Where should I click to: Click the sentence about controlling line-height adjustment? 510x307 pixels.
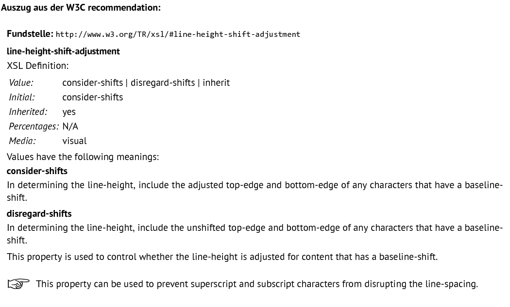pos(222,257)
